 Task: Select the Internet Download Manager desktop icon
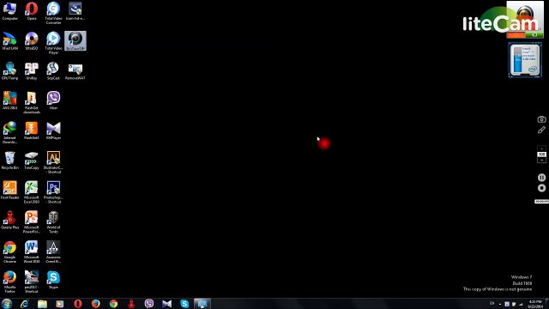9,132
